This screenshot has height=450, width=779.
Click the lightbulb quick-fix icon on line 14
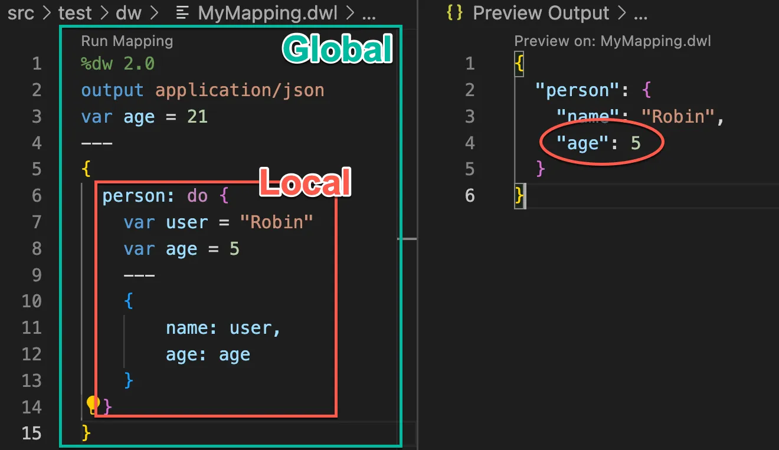pos(93,404)
